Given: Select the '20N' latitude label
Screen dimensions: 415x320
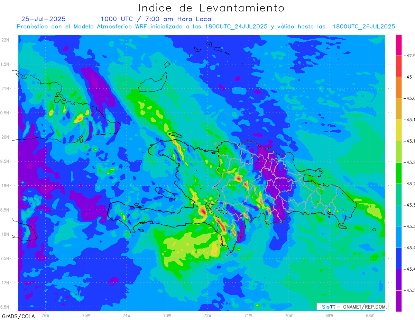Looking at the screenshot, I should click(x=6, y=137).
